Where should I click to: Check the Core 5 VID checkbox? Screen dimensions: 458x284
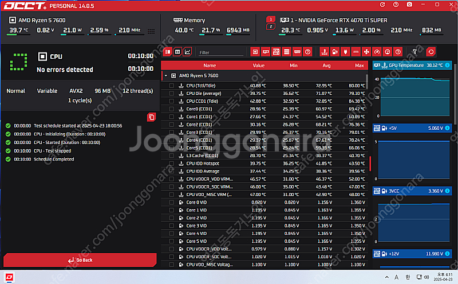171,242
